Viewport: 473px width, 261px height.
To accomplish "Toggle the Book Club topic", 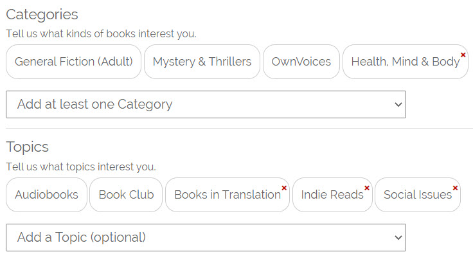I will 126,195.
